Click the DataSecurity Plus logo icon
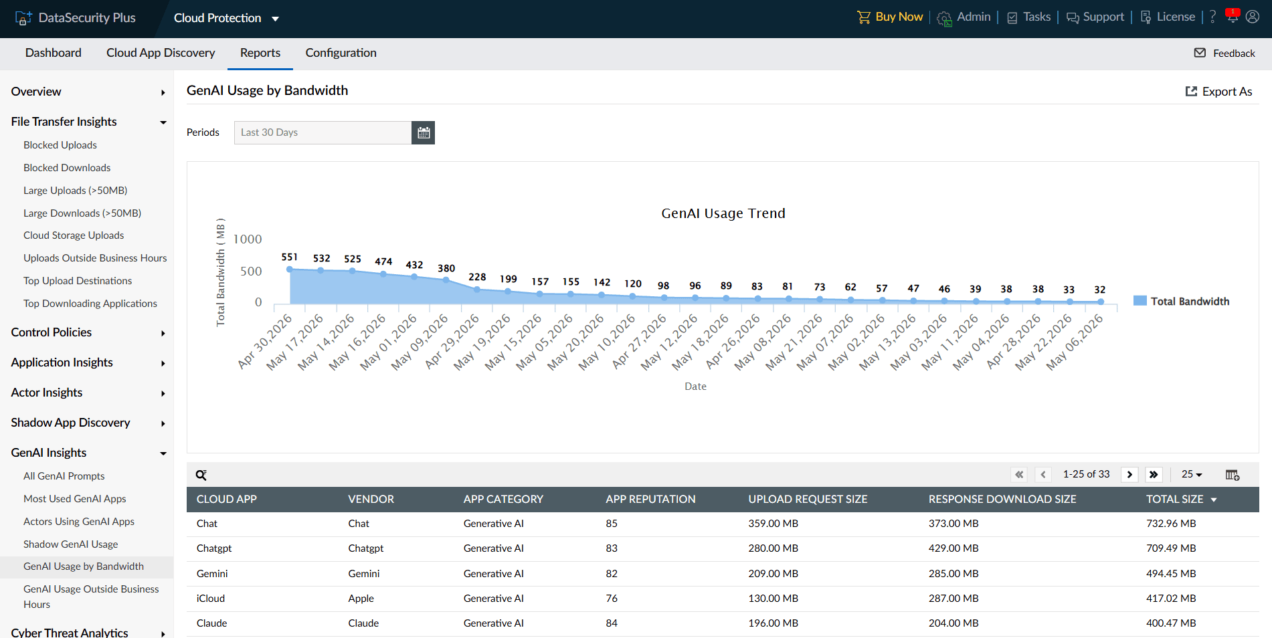Image resolution: width=1272 pixels, height=638 pixels. coord(23,18)
